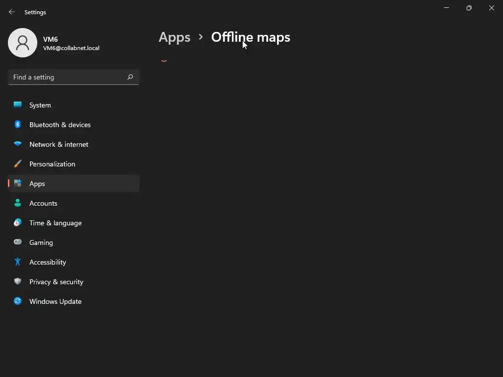Click the Network & internet wifi icon
Viewport: 503px width, 377px height.
[18, 144]
